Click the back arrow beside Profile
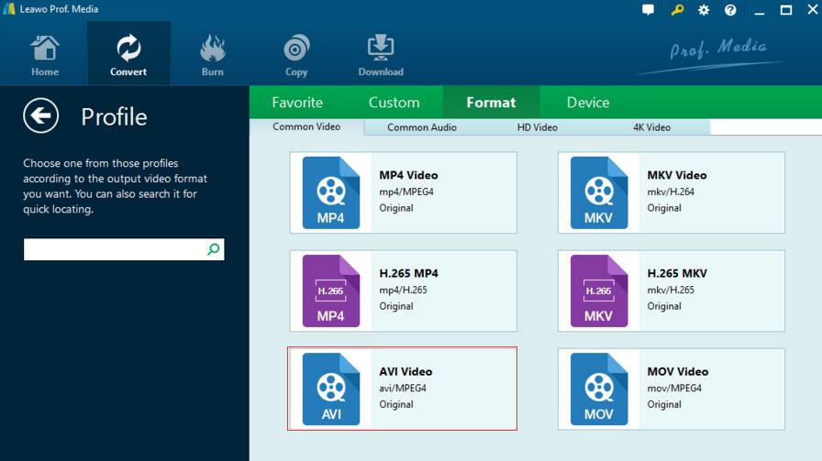Viewport: 822px width, 461px height. pos(40,116)
